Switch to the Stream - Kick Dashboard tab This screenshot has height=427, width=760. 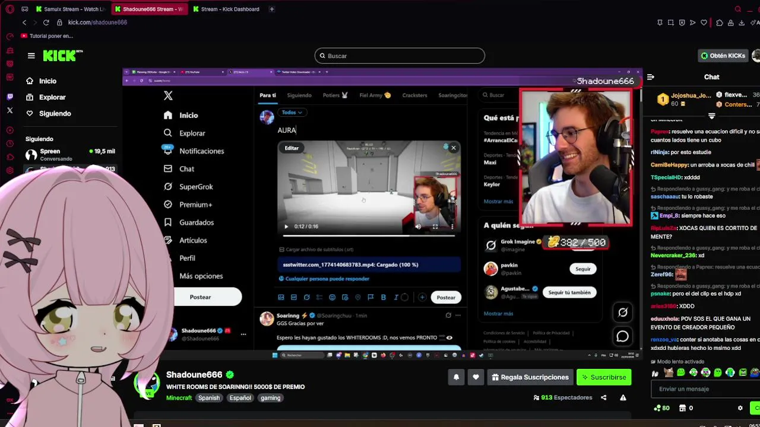click(226, 9)
